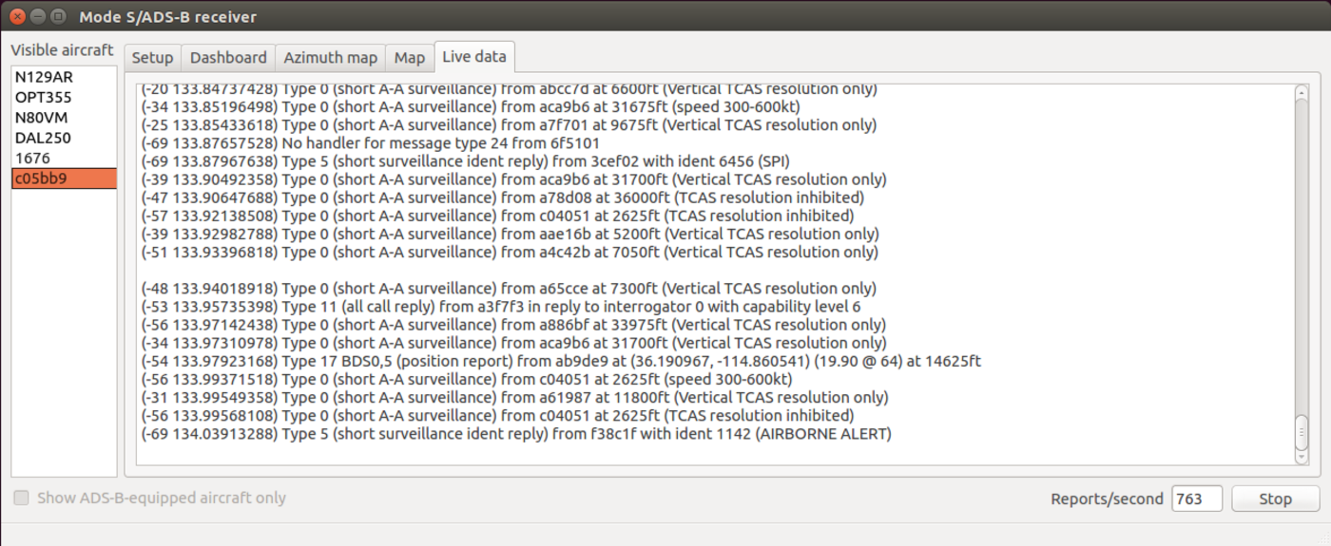The image size is (1331, 546).
Task: Close the Mode S/ADS-B receiver window
Action: (17, 16)
